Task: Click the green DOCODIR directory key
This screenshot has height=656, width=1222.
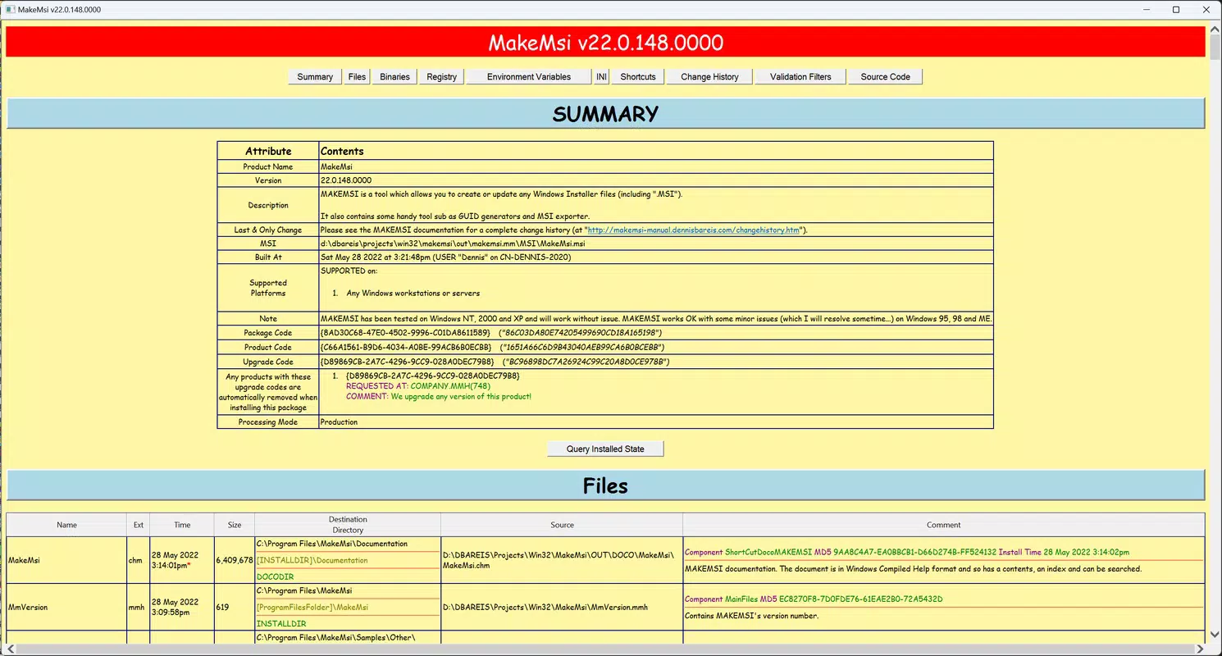Action: point(276,577)
